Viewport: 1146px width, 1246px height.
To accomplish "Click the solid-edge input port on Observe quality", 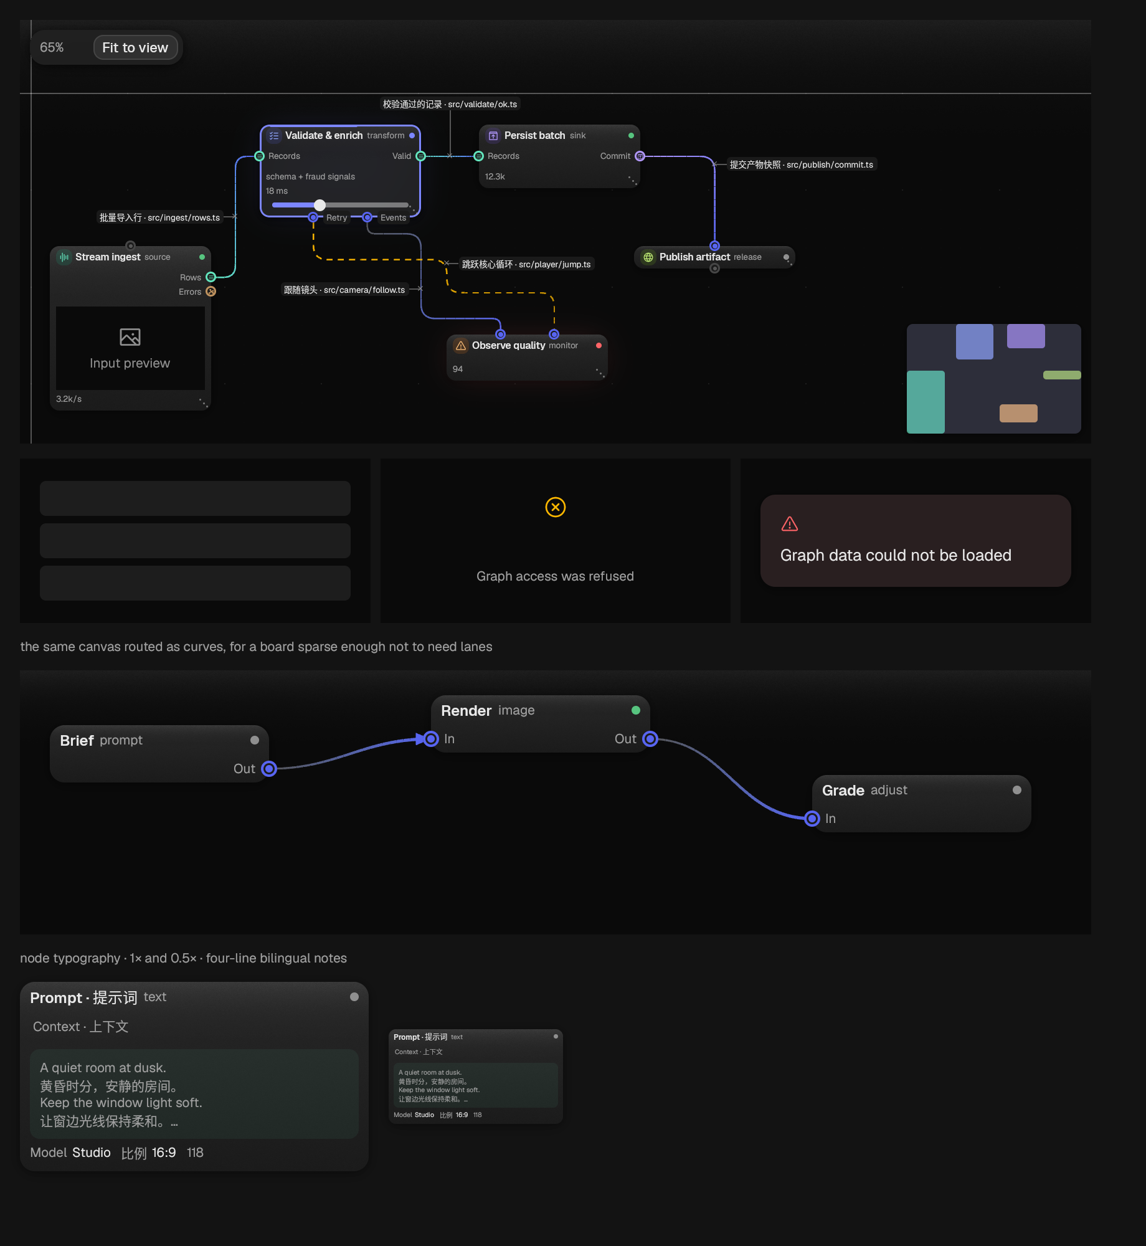I will pos(500,335).
